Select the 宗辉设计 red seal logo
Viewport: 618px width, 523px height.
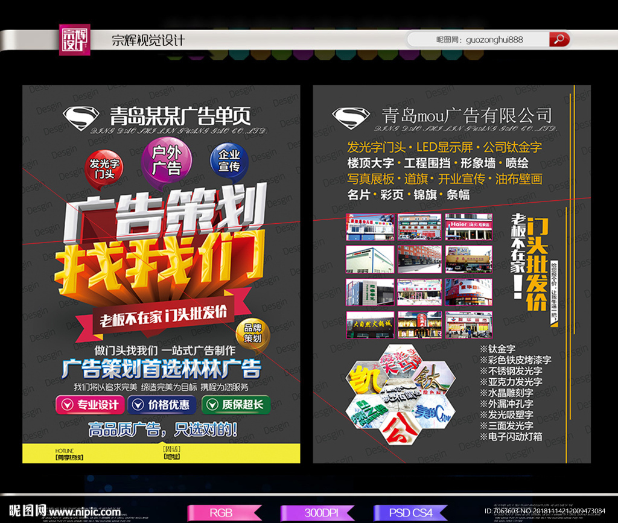pyautogui.click(x=74, y=39)
